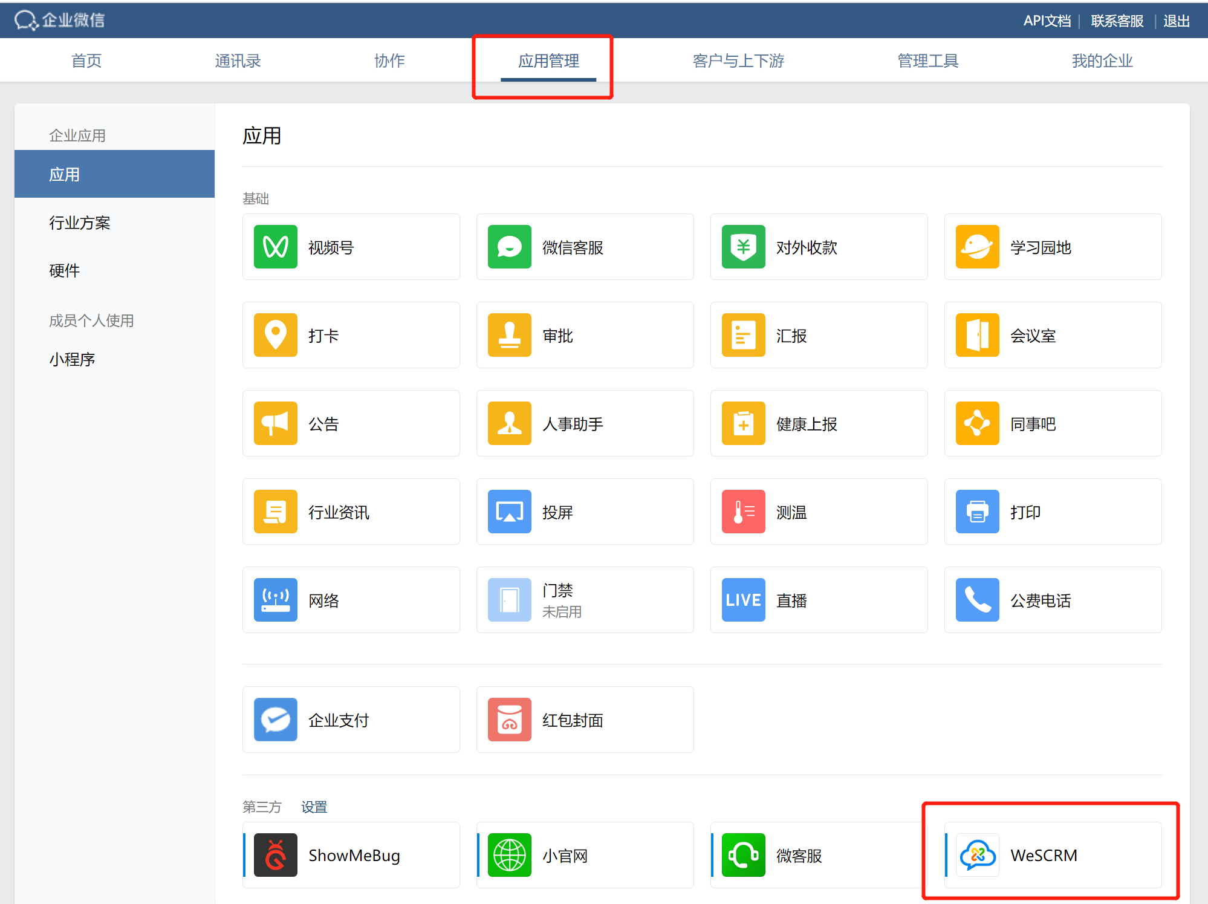Click the 公费电话 label text
The width and height of the screenshot is (1208, 904).
1041,600
